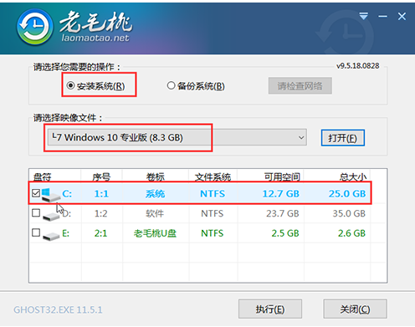Click the 12.7 GB free space value

point(281,194)
